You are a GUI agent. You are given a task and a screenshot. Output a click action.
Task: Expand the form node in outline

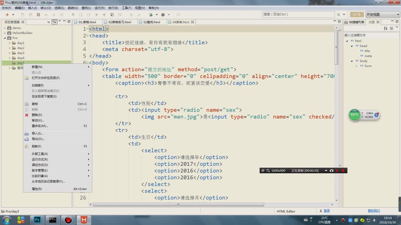click(x=357, y=66)
